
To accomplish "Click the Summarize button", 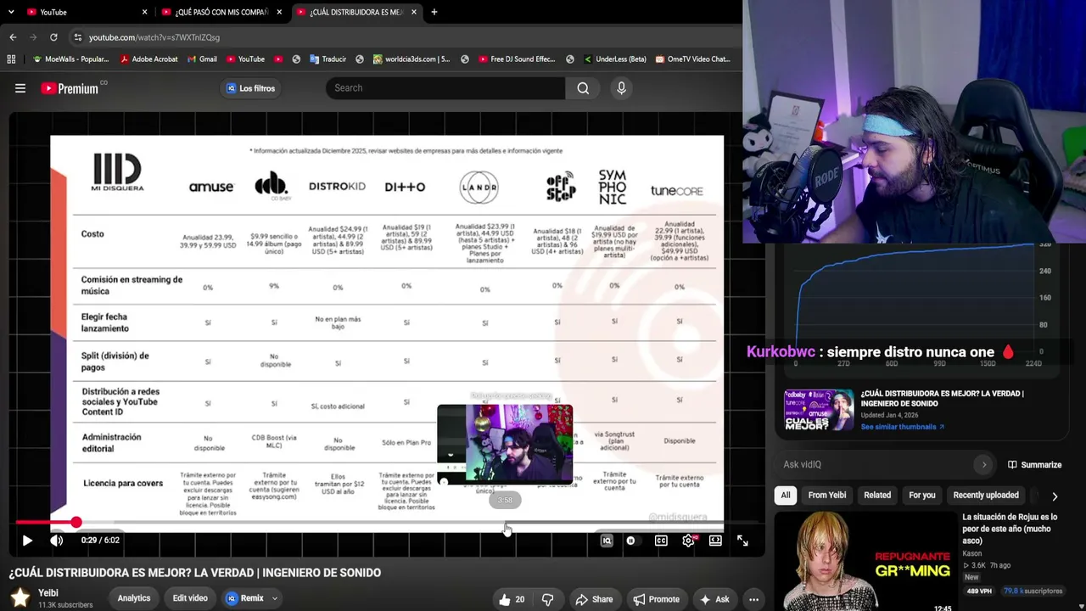I will pos(1034,465).
